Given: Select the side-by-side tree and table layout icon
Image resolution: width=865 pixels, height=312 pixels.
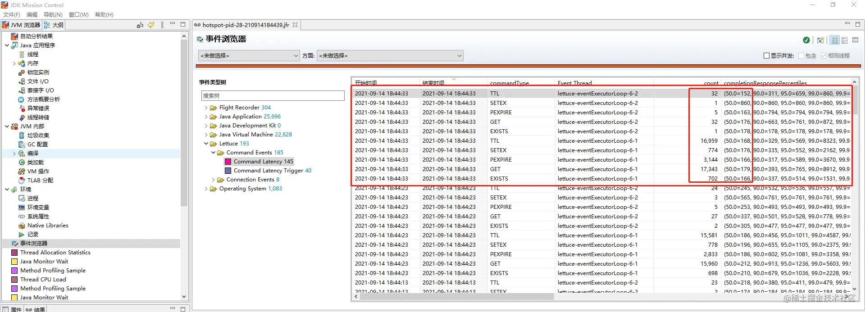Looking at the screenshot, I should (835, 40).
